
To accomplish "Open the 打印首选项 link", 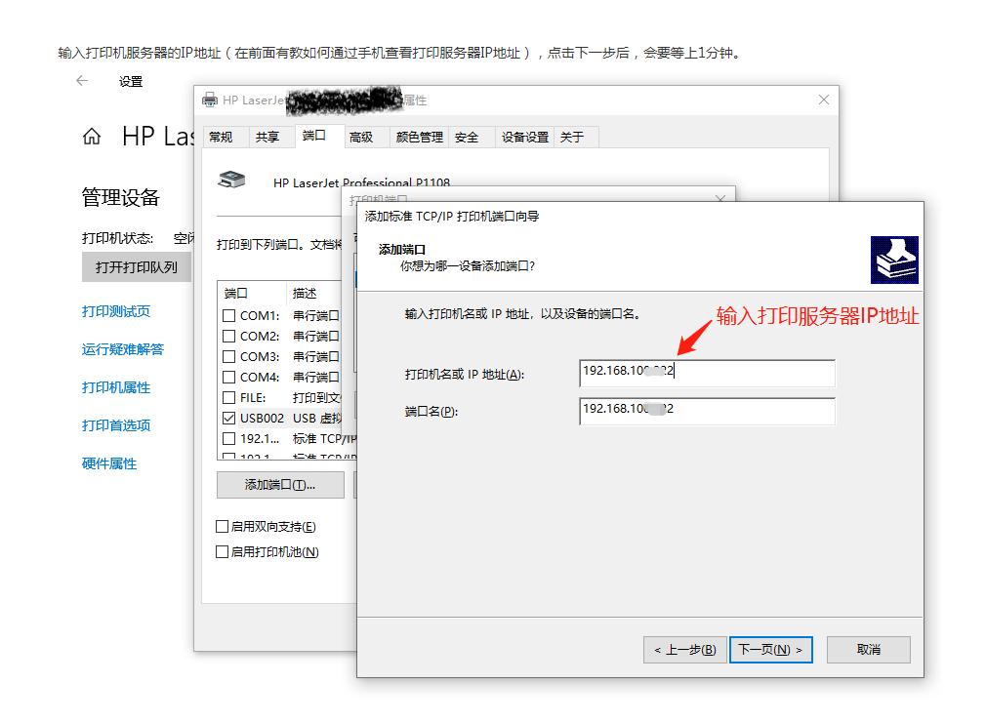I will coord(116,425).
